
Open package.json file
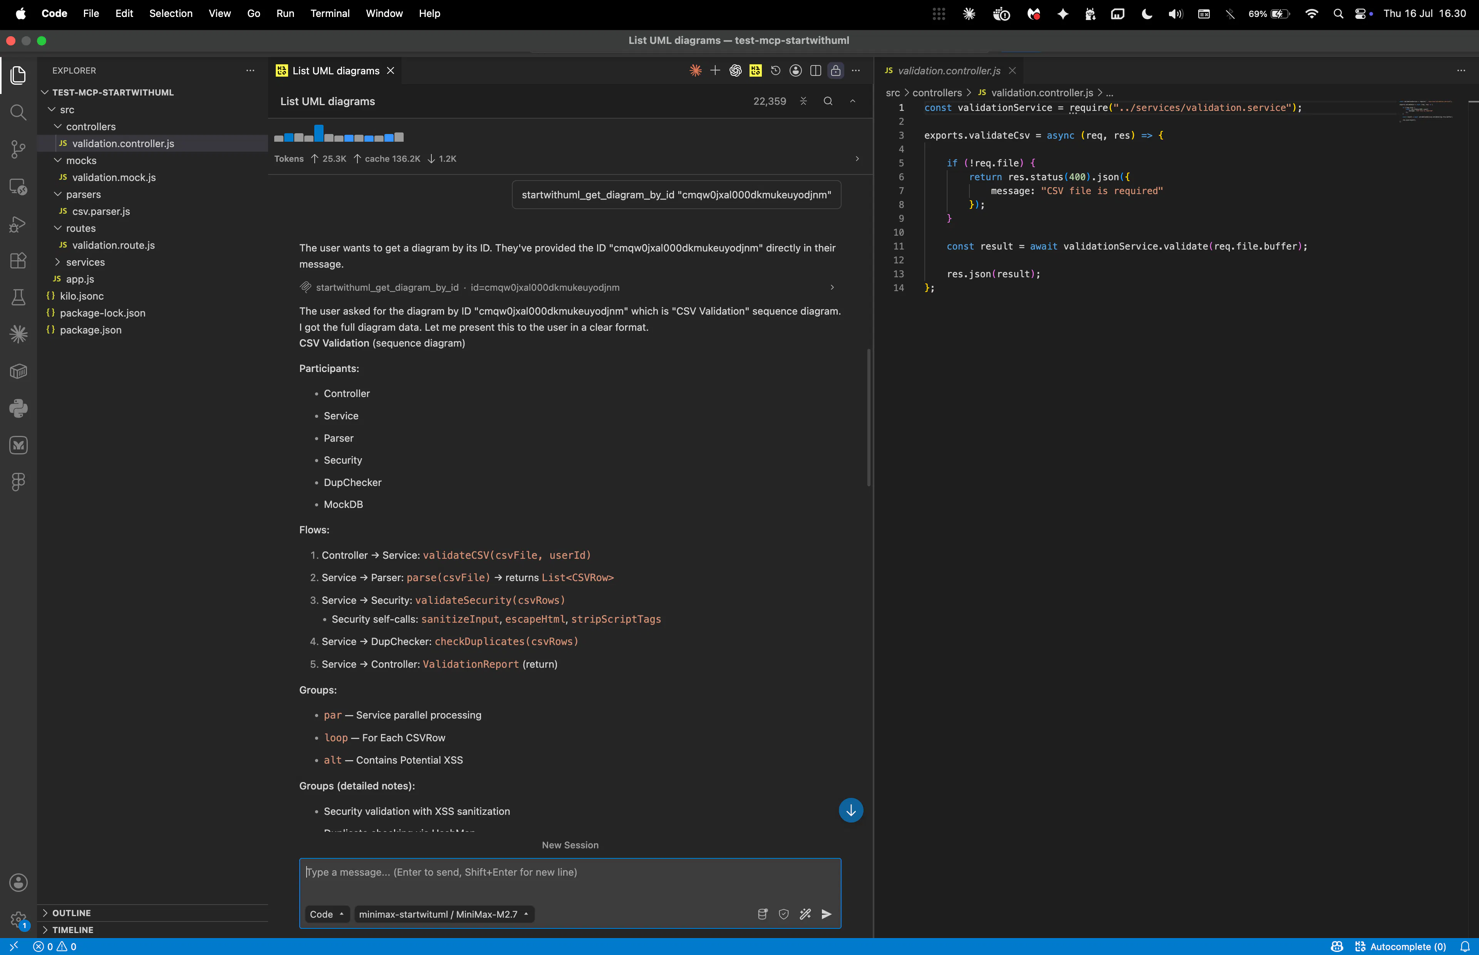pyautogui.click(x=91, y=330)
